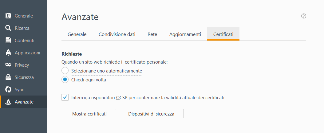
Task: Switch to the Generale tab under Avanzate
Action: click(x=77, y=34)
